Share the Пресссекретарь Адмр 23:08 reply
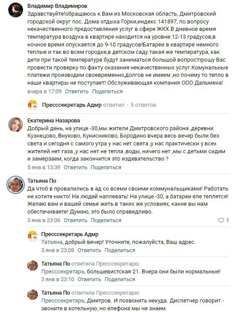This screenshot has height=312, width=238. point(120,250)
